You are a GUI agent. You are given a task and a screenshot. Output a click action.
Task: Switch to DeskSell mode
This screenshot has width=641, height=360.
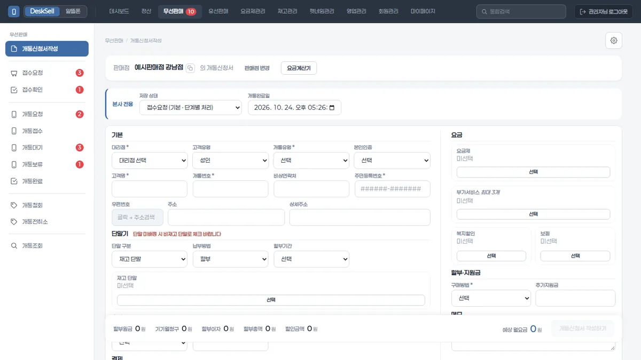[42, 11]
